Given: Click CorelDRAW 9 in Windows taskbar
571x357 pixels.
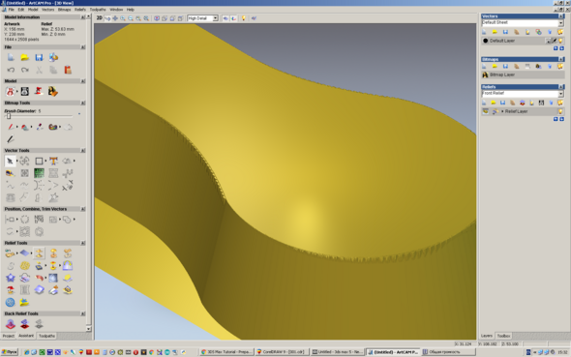Looking at the screenshot, I should [x=282, y=352].
